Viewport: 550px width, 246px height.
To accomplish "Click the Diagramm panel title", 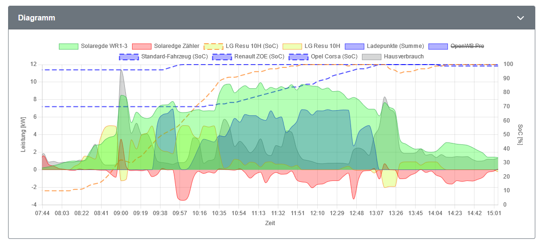I will click(x=37, y=18).
